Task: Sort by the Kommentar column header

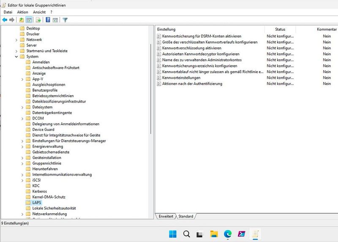Action: [327, 29]
